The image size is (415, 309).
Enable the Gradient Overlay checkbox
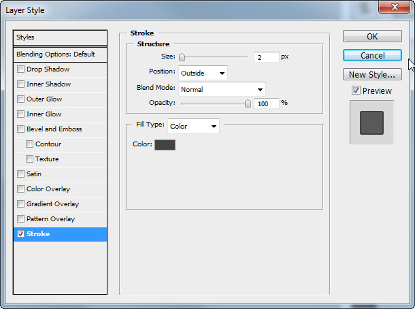(21, 204)
